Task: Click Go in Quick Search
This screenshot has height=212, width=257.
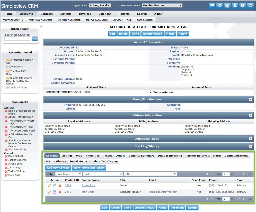Action: pyautogui.click(x=35, y=39)
